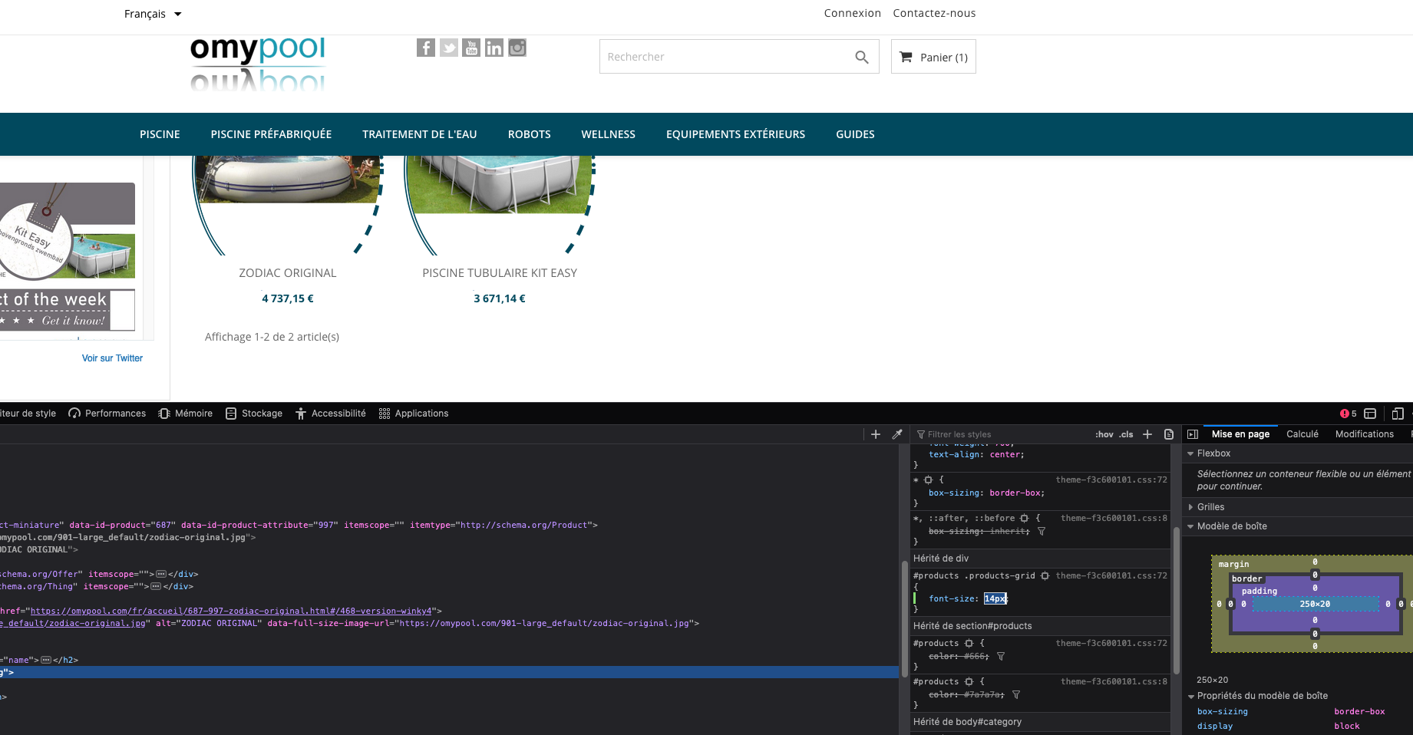This screenshot has width=1413, height=735.
Task: Click filter icon next to box-sizing inherit
Action: tap(1042, 531)
